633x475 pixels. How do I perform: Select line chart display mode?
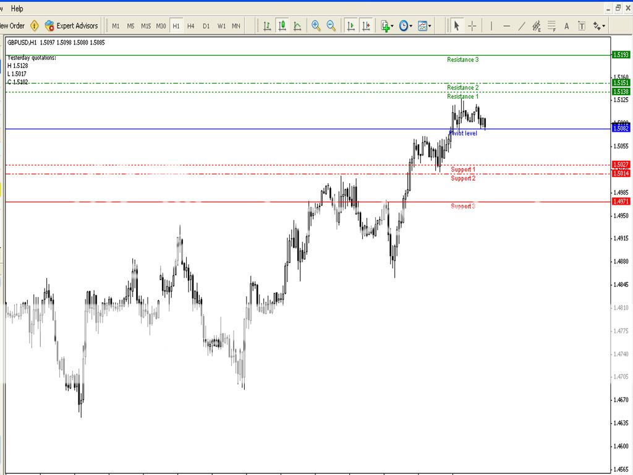click(x=297, y=26)
